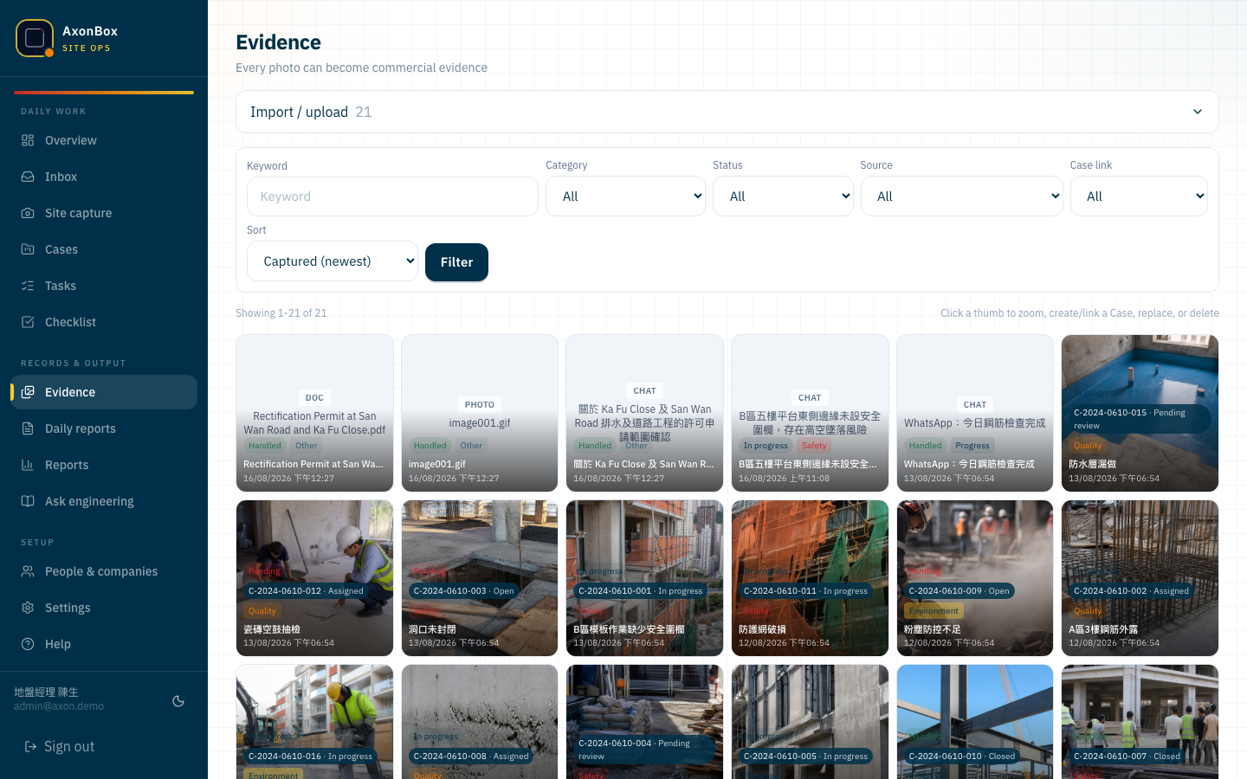Open the 防護網破損 photo thumbnail
This screenshot has width=1247, height=779.
[x=810, y=578]
